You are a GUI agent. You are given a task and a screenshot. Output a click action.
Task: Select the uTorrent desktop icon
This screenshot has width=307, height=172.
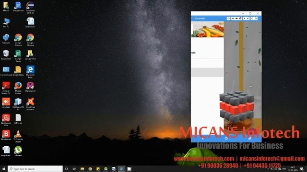coord(18,151)
